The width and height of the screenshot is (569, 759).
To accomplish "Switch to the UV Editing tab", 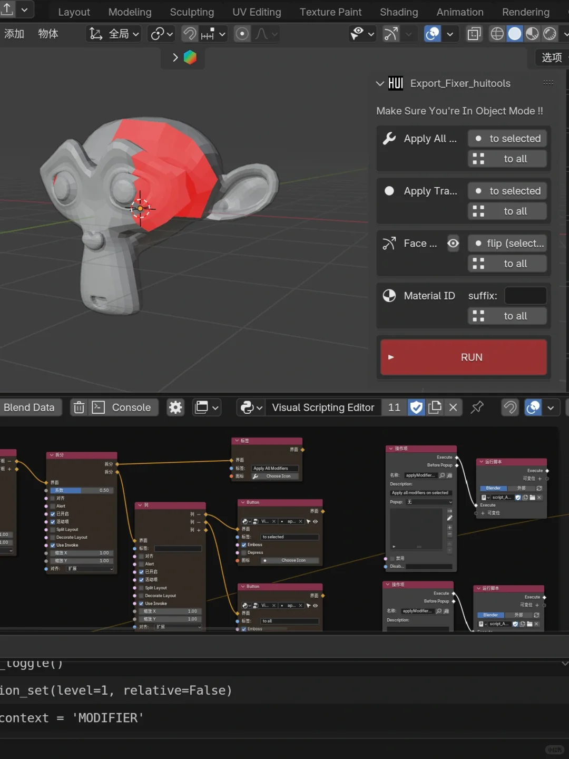I will click(x=257, y=12).
